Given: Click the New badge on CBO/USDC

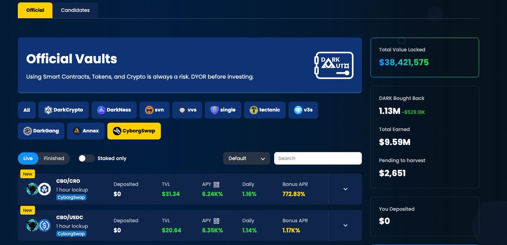Looking at the screenshot, I should pos(27,210).
